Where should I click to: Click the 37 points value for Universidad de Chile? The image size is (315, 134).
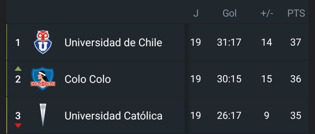[296, 42]
